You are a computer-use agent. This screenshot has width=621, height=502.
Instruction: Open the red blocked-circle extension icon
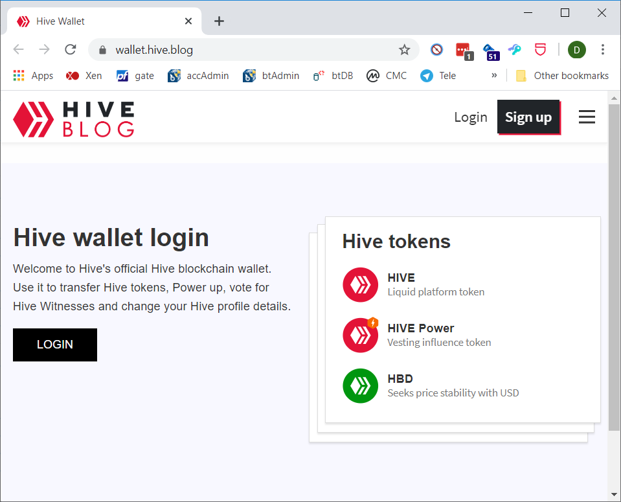coord(436,50)
